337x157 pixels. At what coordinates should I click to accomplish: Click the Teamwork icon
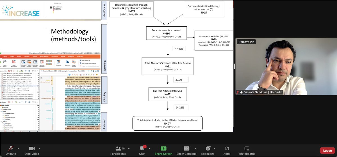tap(67, 63)
